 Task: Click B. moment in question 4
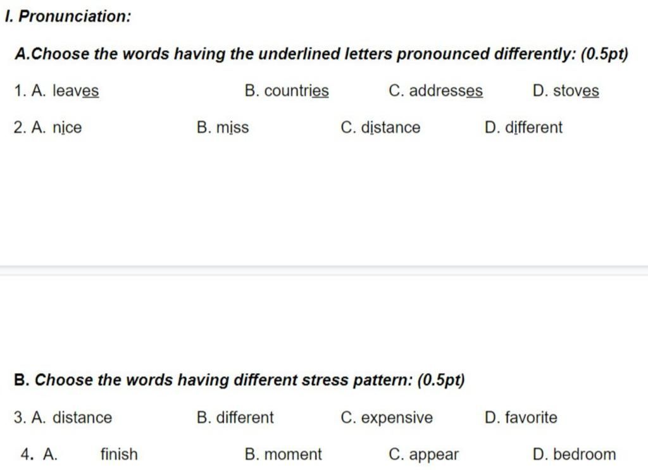click(283, 454)
